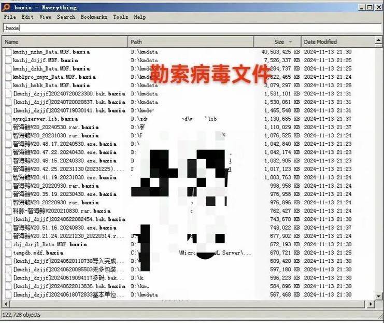Click file icon of [kmzhj_dzjjf]20240620110730导入完成
The height and width of the screenshot is (323, 384).
pyautogui.click(x=9, y=261)
